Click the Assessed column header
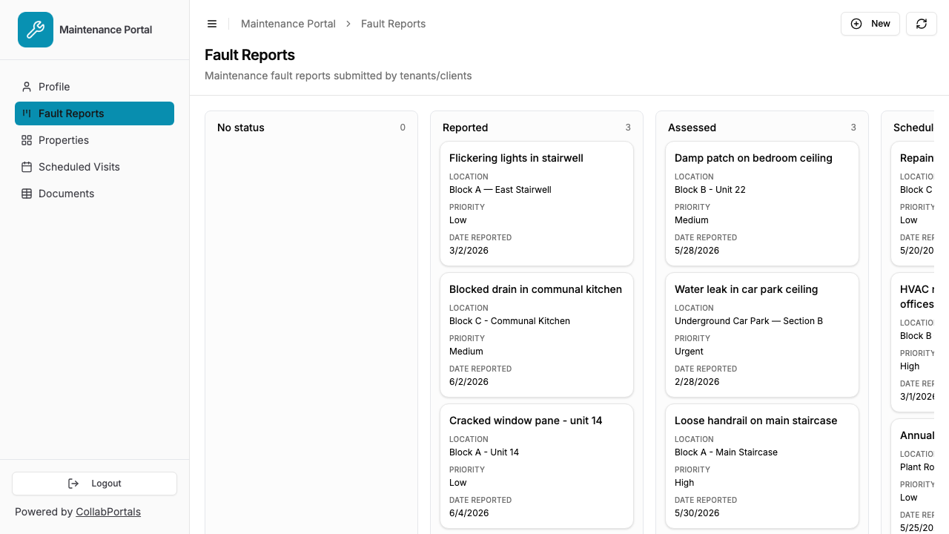This screenshot has width=949, height=534. [692, 128]
